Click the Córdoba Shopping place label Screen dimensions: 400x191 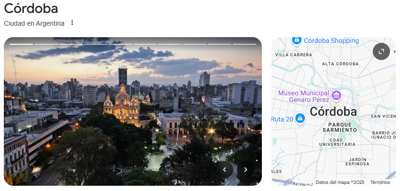click(x=331, y=41)
